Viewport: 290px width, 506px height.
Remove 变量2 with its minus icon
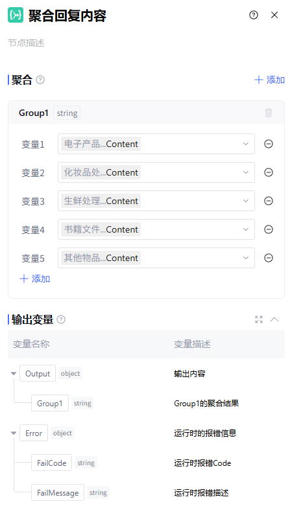(x=269, y=172)
